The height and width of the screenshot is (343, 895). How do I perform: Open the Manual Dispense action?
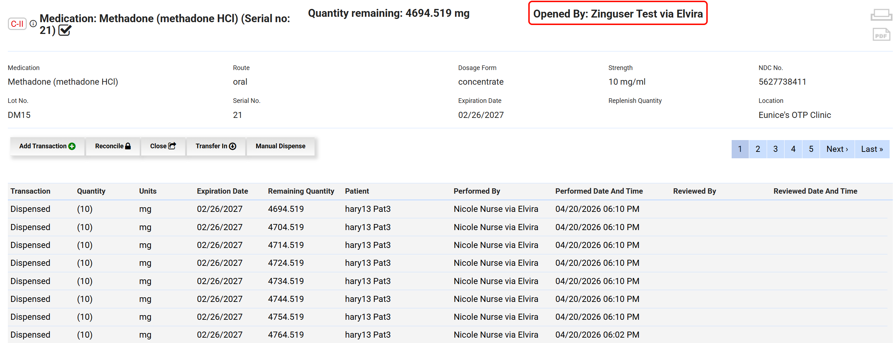point(281,146)
